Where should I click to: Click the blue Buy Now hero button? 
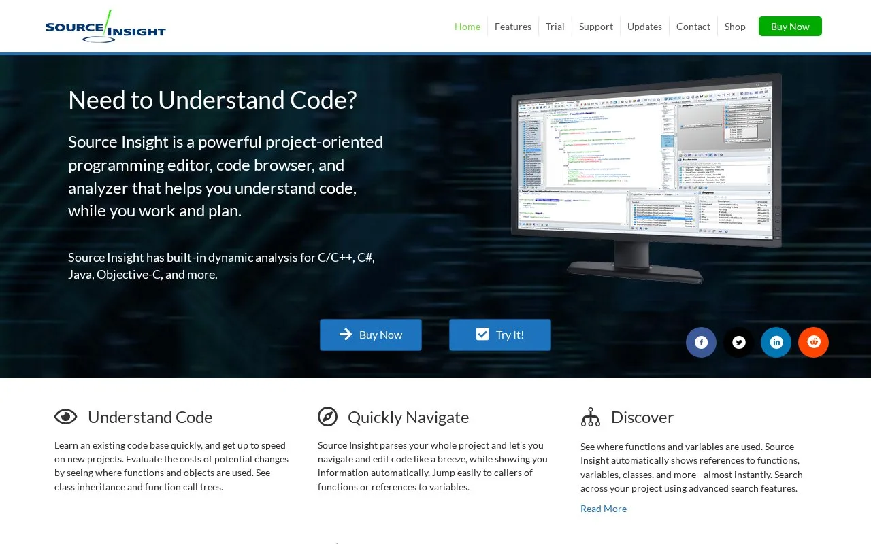pos(371,335)
